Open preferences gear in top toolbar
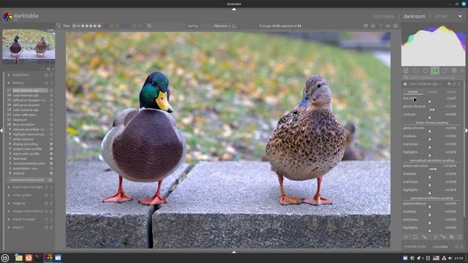Image resolution: width=468 pixels, height=263 pixels. pyautogui.click(x=396, y=26)
